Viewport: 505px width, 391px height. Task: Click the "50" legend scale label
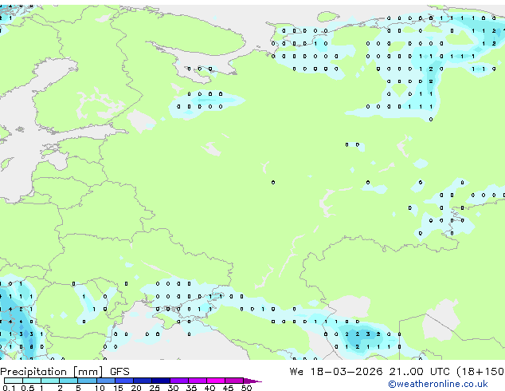coord(247,388)
